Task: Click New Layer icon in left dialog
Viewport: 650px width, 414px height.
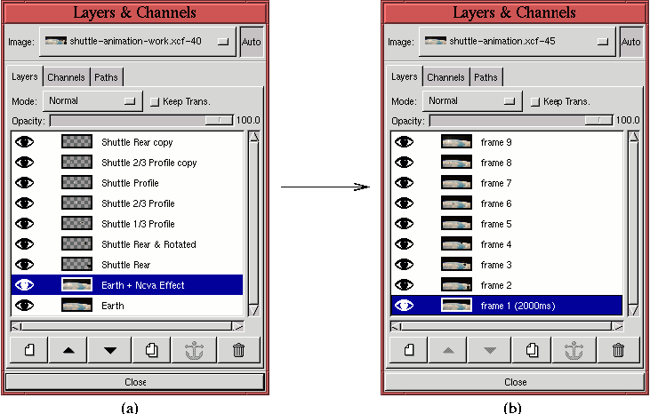Action: point(28,350)
